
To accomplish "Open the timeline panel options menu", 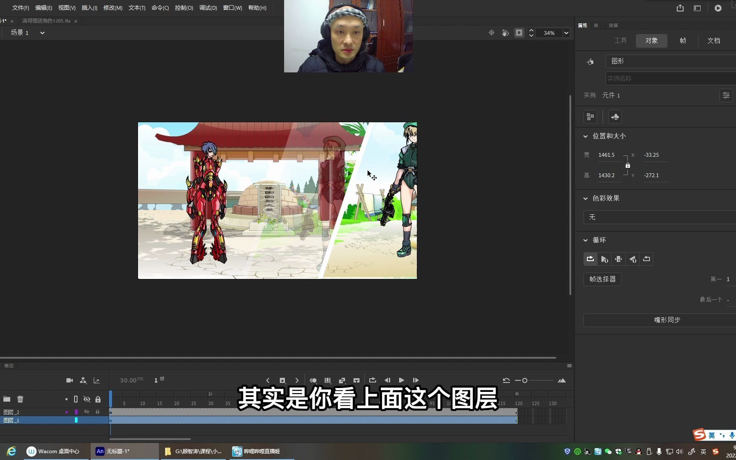I will [569, 366].
